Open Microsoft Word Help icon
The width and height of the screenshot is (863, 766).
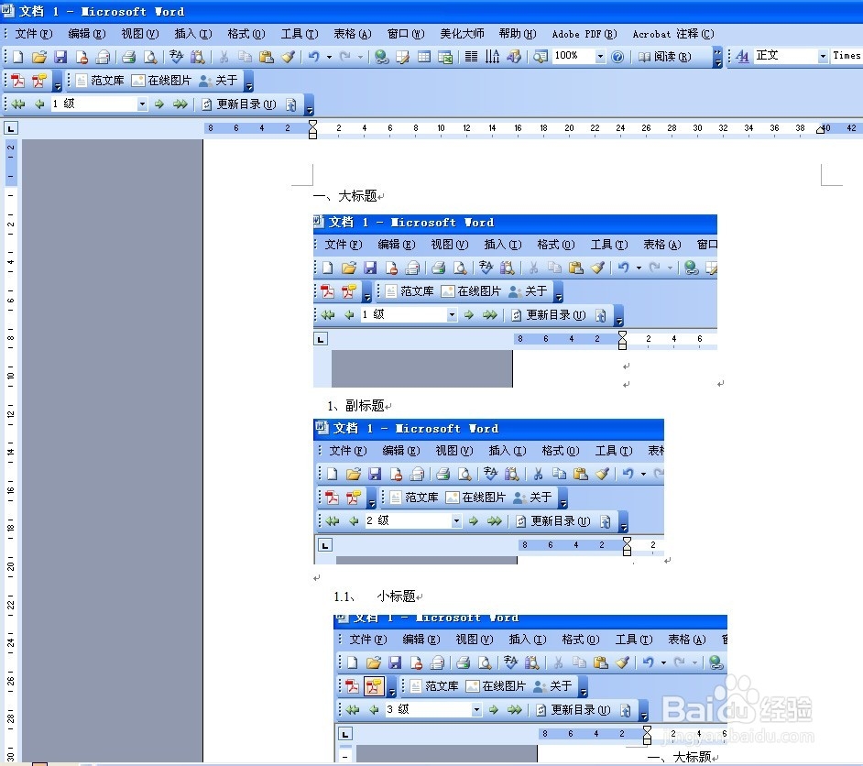(x=617, y=57)
